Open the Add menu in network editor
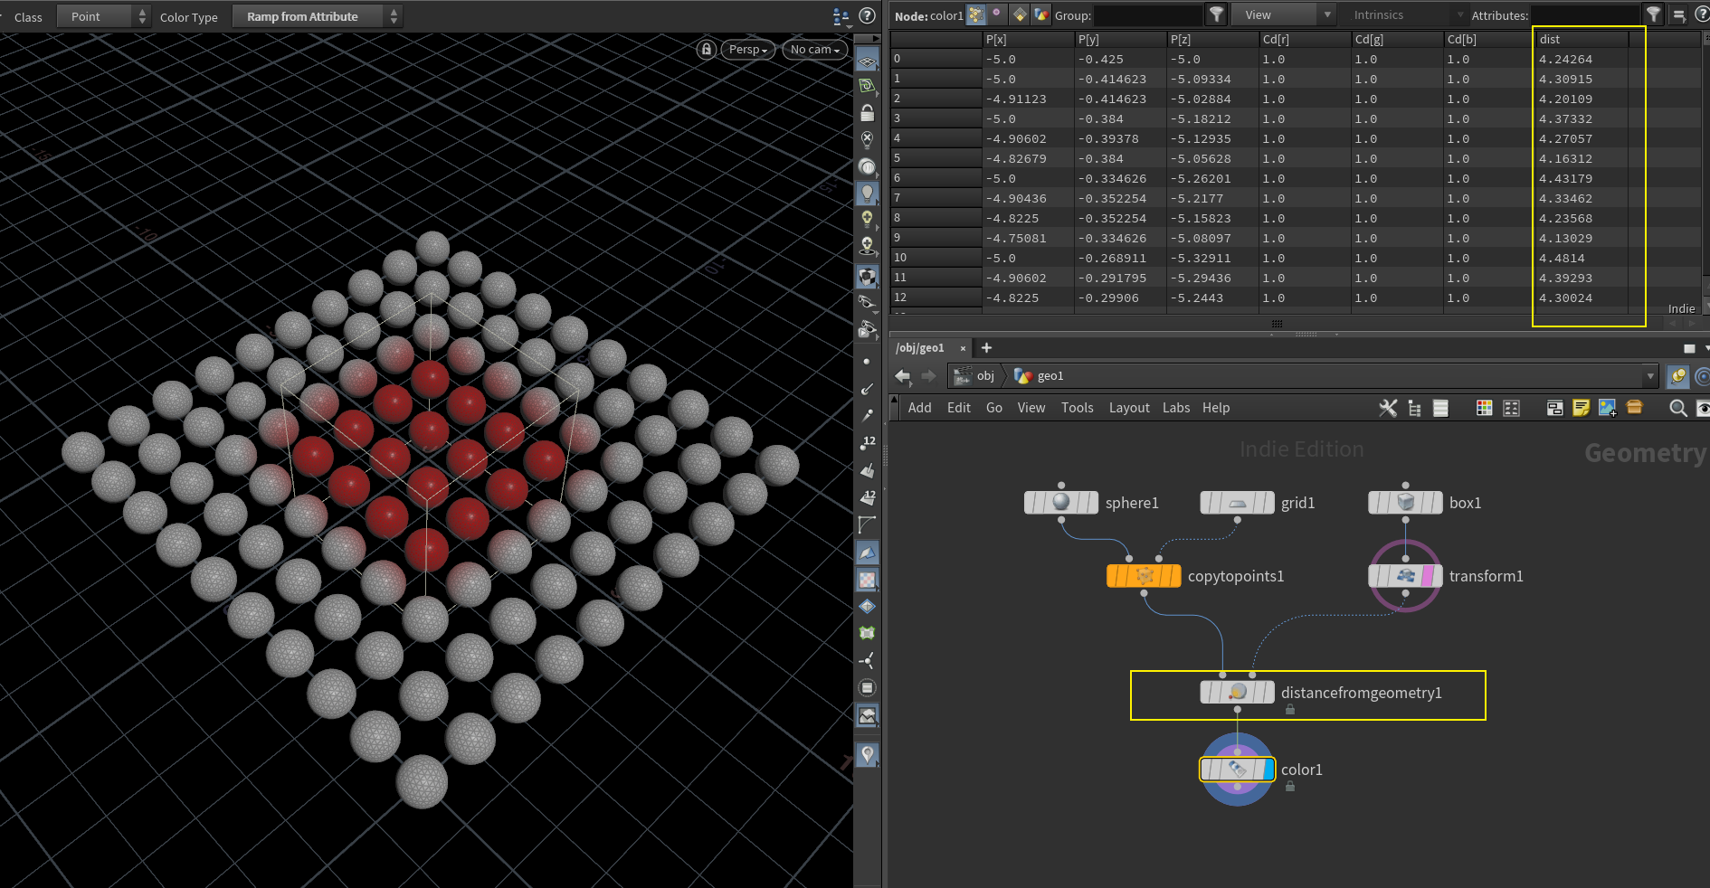The image size is (1710, 888). pyautogui.click(x=919, y=408)
